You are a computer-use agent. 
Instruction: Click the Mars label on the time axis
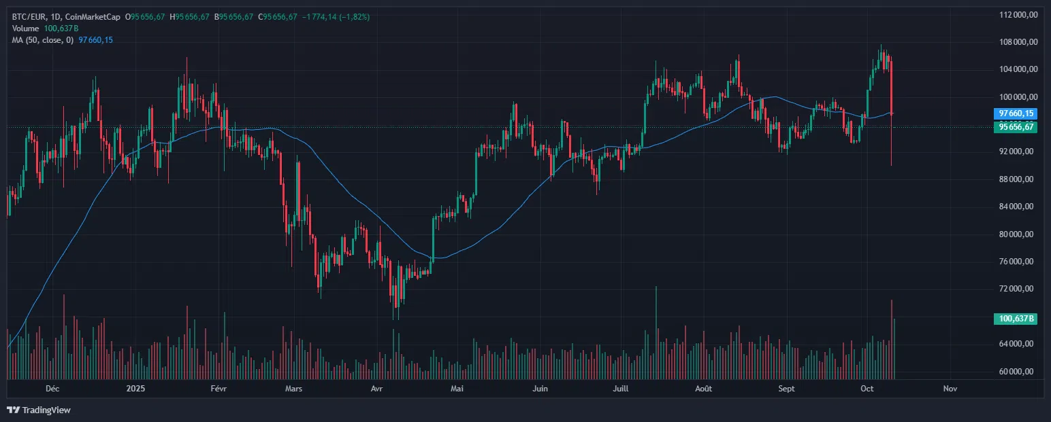(x=293, y=389)
